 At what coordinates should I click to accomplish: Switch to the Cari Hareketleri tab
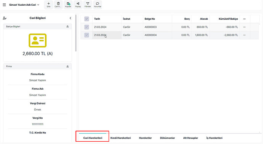[93, 138]
